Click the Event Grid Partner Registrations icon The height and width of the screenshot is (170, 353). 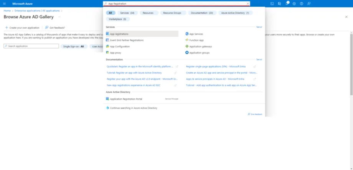point(107,40)
